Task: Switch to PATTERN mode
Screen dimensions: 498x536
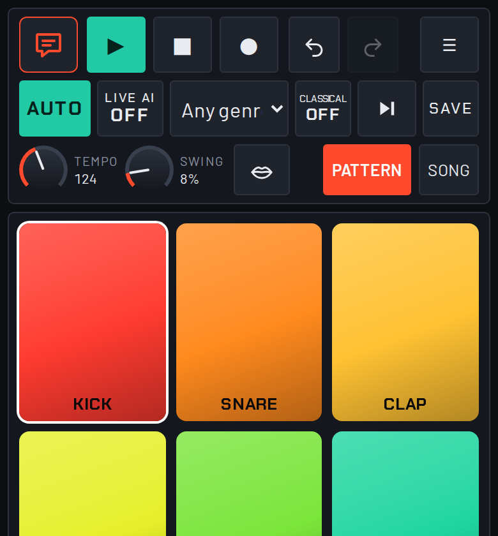Action: (x=367, y=170)
